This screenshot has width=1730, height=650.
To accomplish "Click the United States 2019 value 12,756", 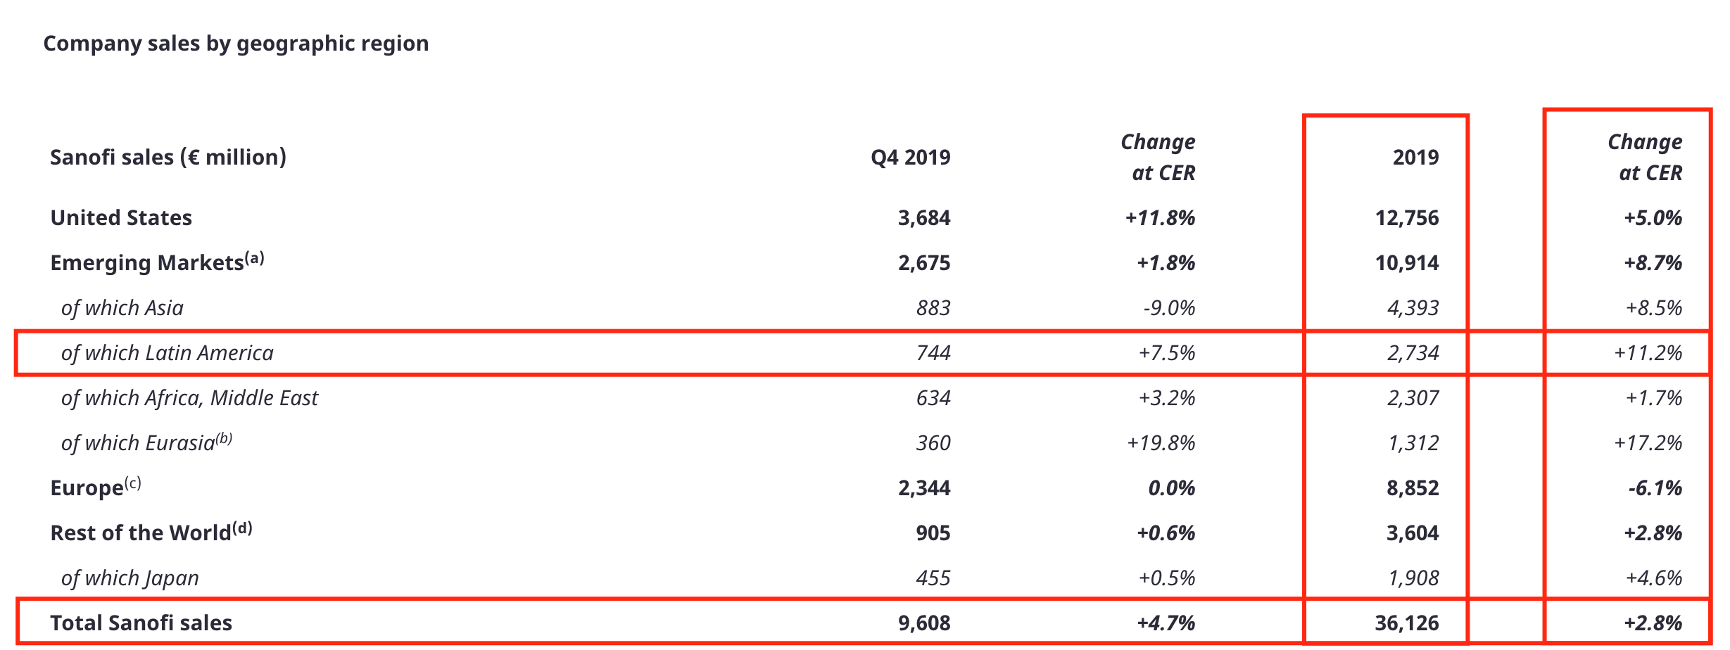I will [x=1406, y=218].
